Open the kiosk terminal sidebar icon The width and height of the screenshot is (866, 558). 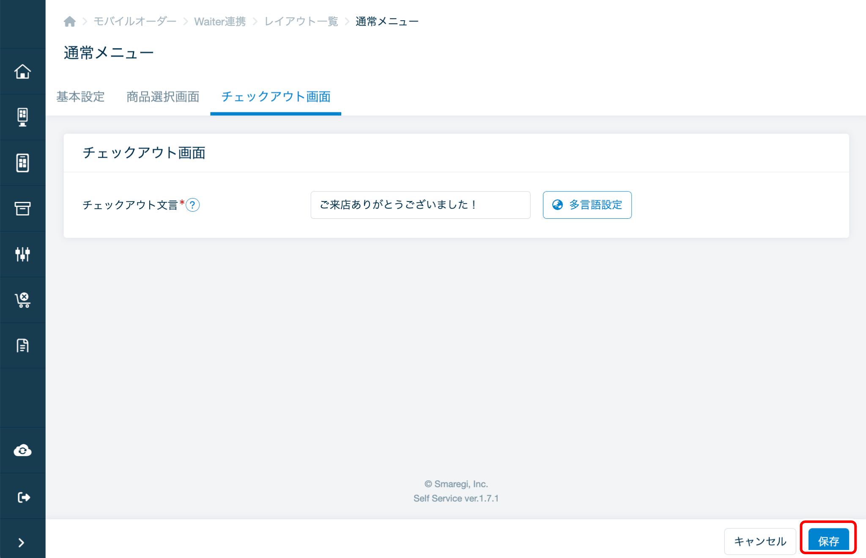click(22, 117)
